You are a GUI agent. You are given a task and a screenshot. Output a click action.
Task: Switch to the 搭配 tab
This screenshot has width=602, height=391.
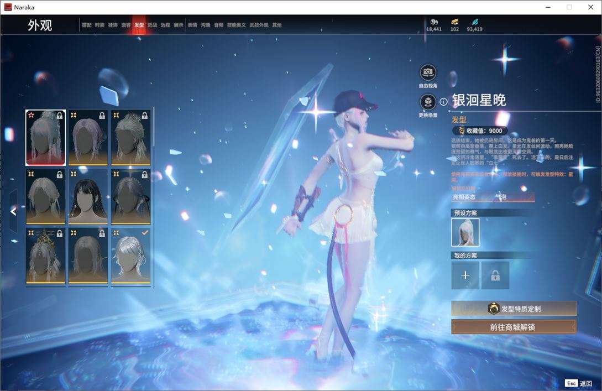86,25
